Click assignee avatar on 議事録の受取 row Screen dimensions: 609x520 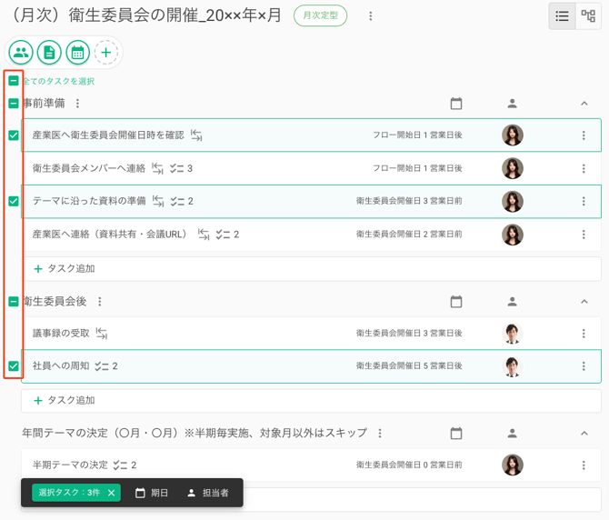[x=513, y=334]
